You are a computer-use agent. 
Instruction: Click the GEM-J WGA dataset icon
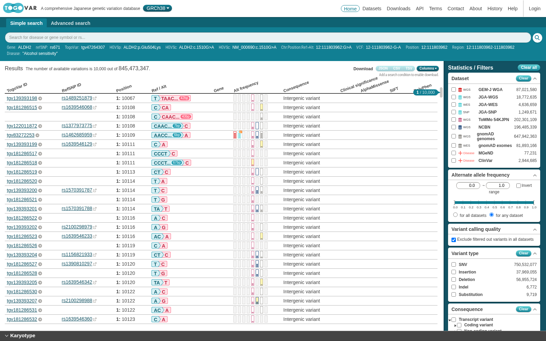click(x=460, y=90)
